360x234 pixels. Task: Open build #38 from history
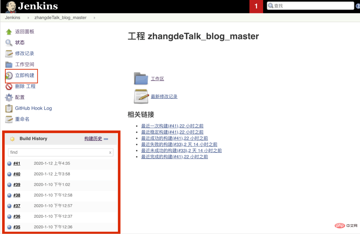17,195
